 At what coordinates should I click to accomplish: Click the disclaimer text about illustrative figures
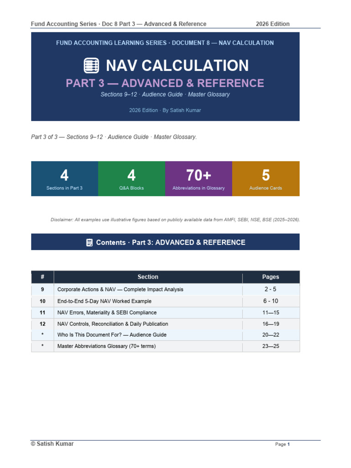pos(175,220)
